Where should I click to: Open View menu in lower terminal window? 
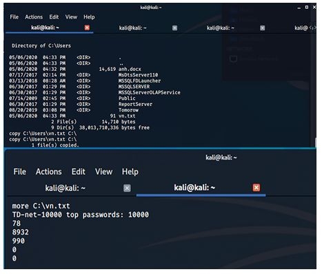(103, 171)
